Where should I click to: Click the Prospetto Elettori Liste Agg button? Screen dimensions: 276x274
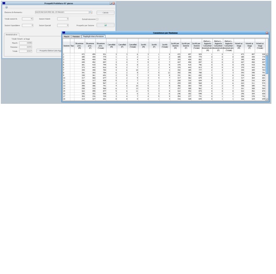[49, 51]
